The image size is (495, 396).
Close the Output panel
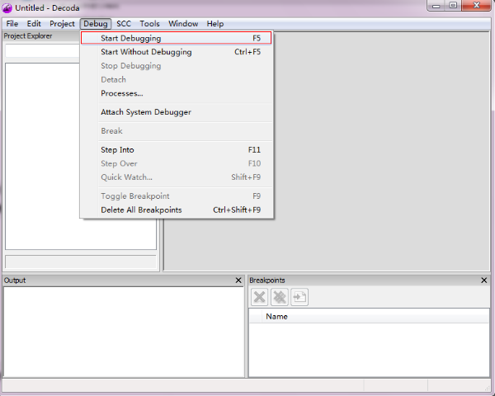(x=238, y=280)
